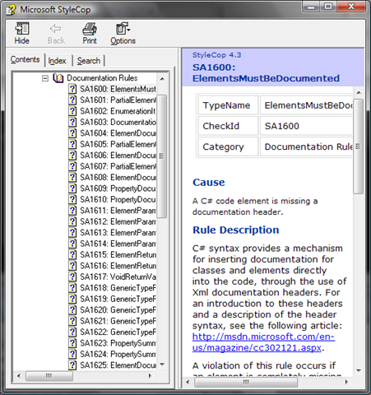Switch to the Index tab
Image resolution: width=371 pixels, height=395 pixels.
click(x=57, y=61)
